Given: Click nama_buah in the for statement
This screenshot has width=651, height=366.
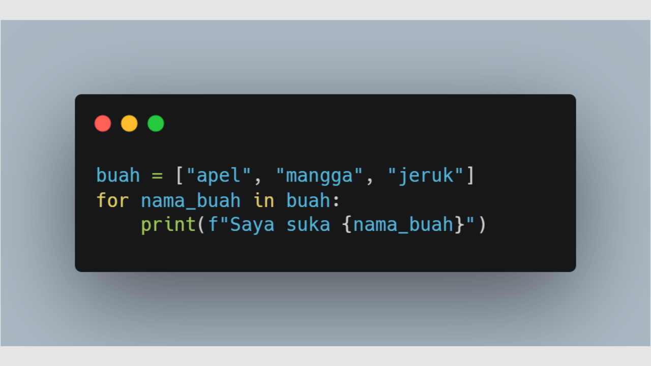Looking at the screenshot, I should click(191, 201).
